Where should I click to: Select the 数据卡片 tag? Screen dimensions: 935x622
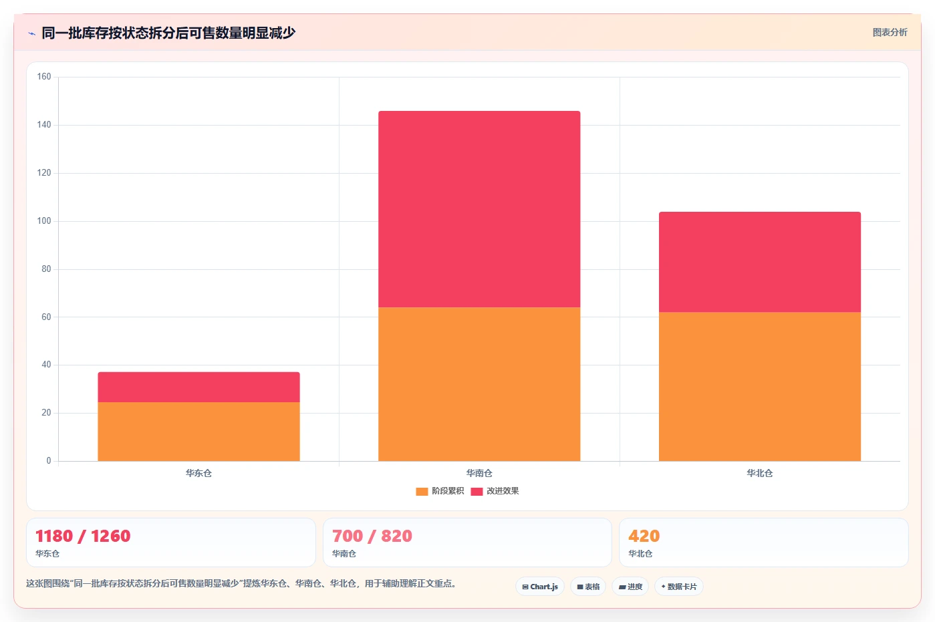point(679,587)
